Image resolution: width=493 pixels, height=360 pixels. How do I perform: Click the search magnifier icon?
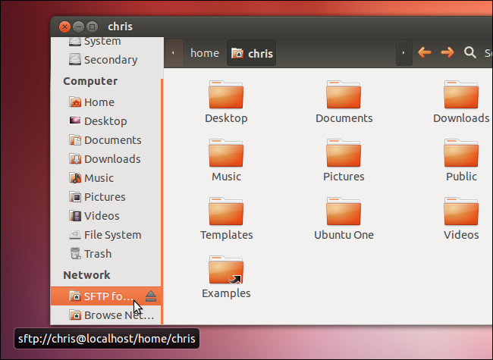(470, 52)
